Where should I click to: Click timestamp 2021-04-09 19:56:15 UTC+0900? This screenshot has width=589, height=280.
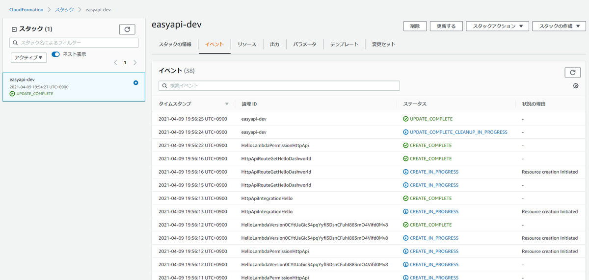point(193,185)
